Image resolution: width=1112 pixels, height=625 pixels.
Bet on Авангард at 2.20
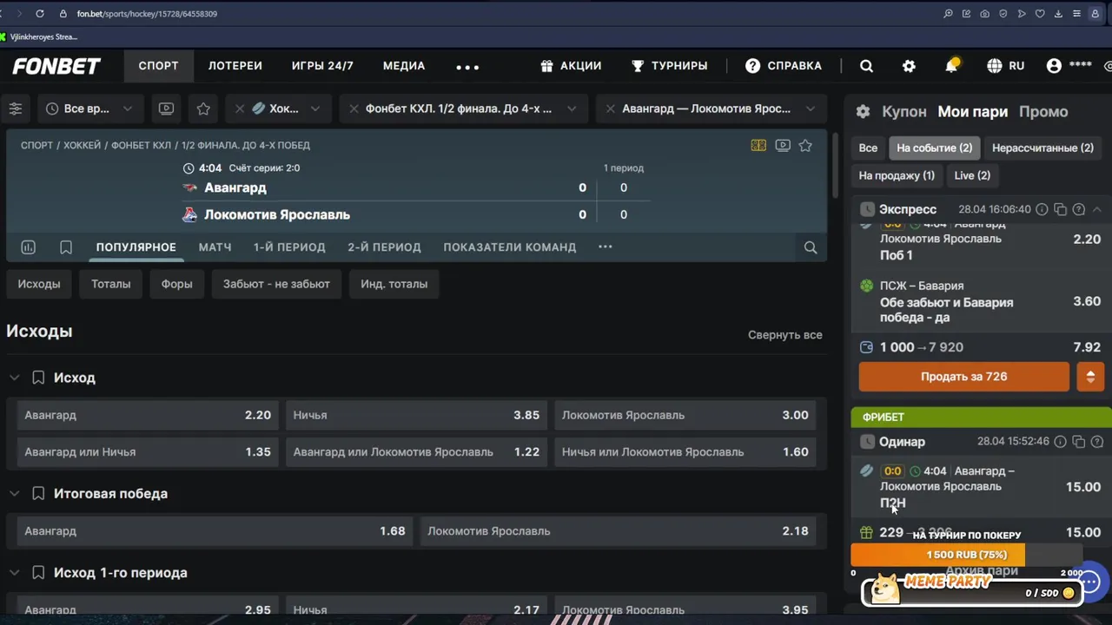pyautogui.click(x=148, y=415)
